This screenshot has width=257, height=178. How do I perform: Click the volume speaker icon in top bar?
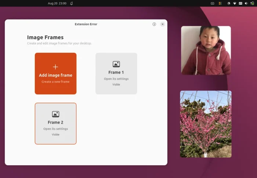pyautogui.click(x=246, y=3)
